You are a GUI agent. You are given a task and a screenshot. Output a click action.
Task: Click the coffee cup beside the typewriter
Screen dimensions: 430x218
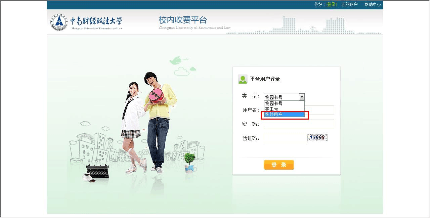tap(87, 177)
